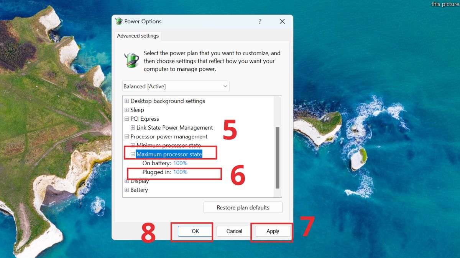Click the Cancel button
The width and height of the screenshot is (460, 258).
234,231
